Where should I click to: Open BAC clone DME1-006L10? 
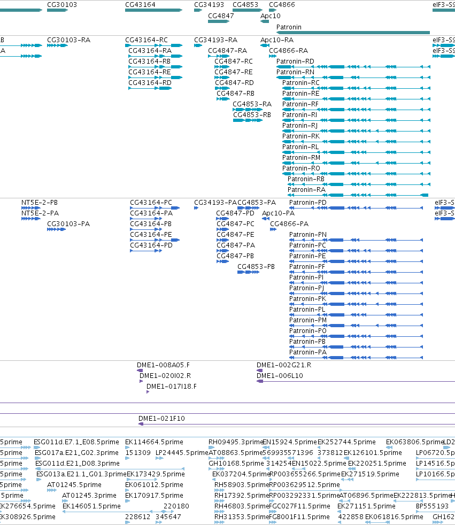(280, 376)
